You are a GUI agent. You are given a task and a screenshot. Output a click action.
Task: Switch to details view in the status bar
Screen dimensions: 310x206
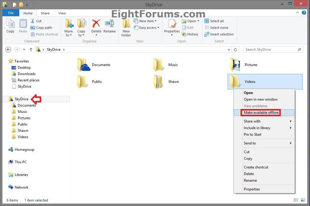pyautogui.click(x=296, y=200)
